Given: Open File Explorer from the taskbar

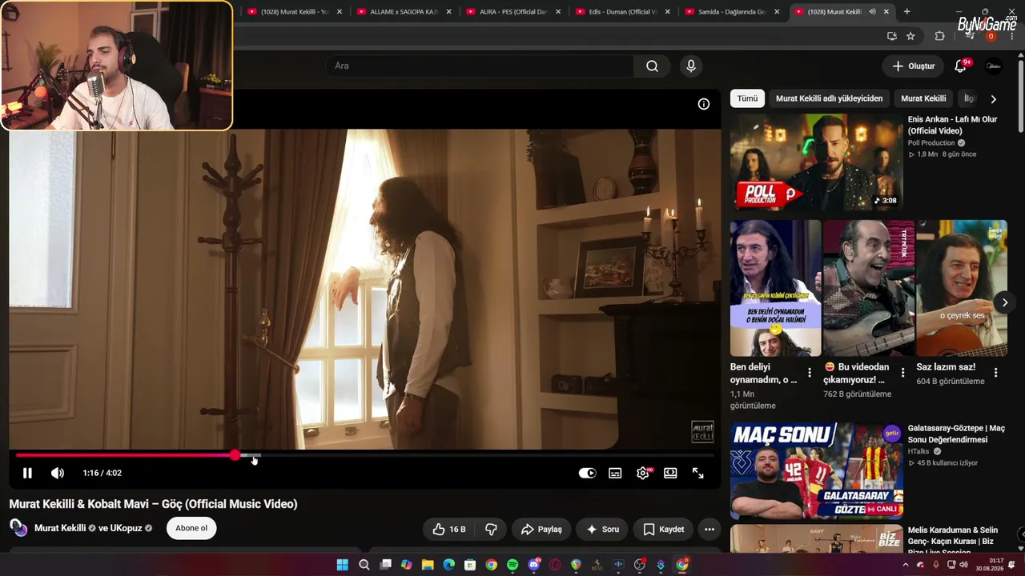Looking at the screenshot, I should tap(428, 565).
